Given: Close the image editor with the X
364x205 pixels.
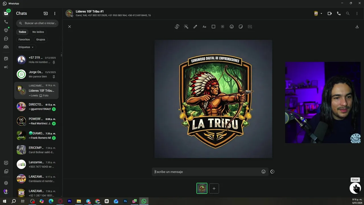Looking at the screenshot, I should pyautogui.click(x=69, y=26).
